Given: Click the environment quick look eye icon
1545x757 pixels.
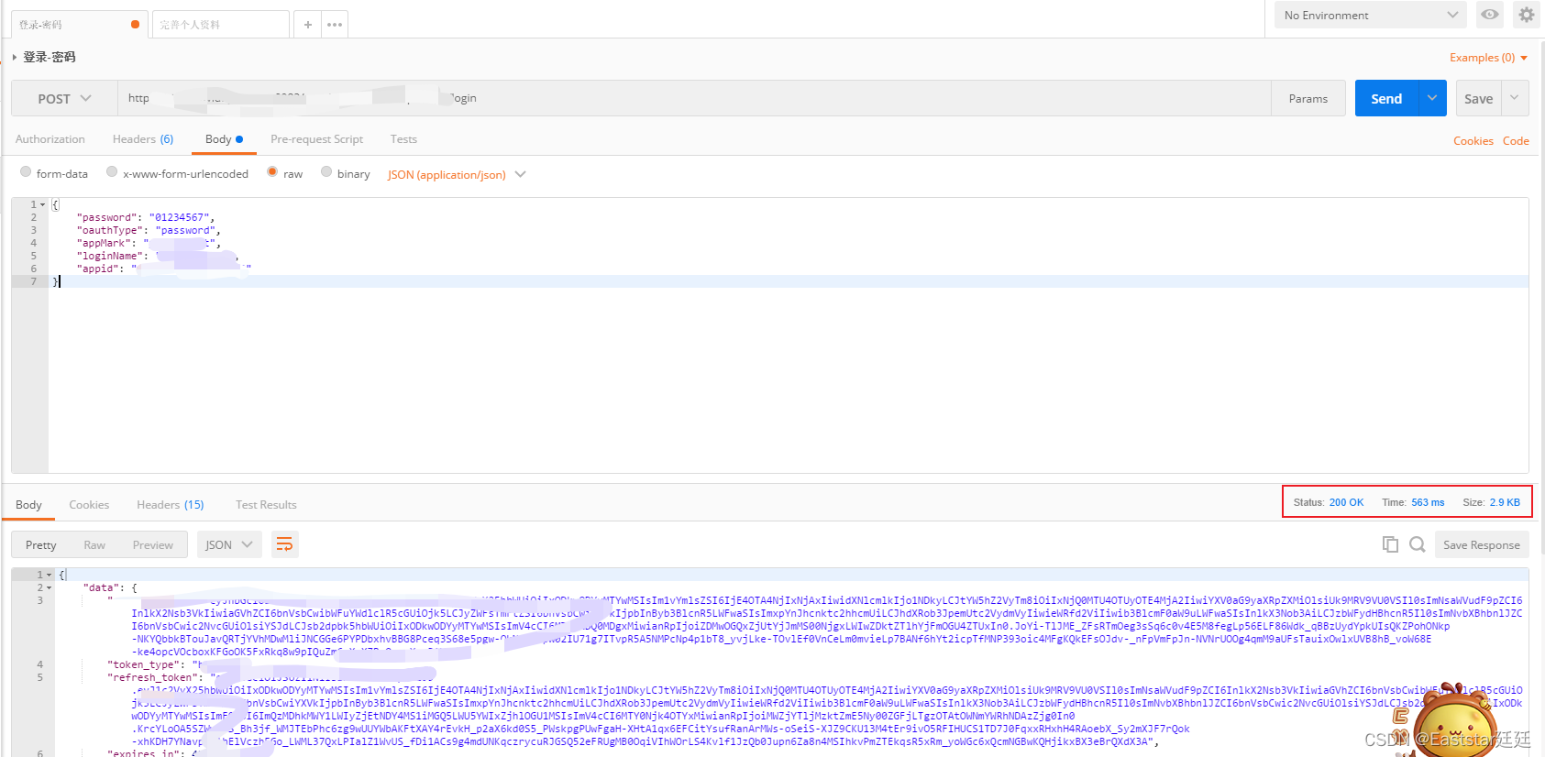Looking at the screenshot, I should pos(1490,15).
